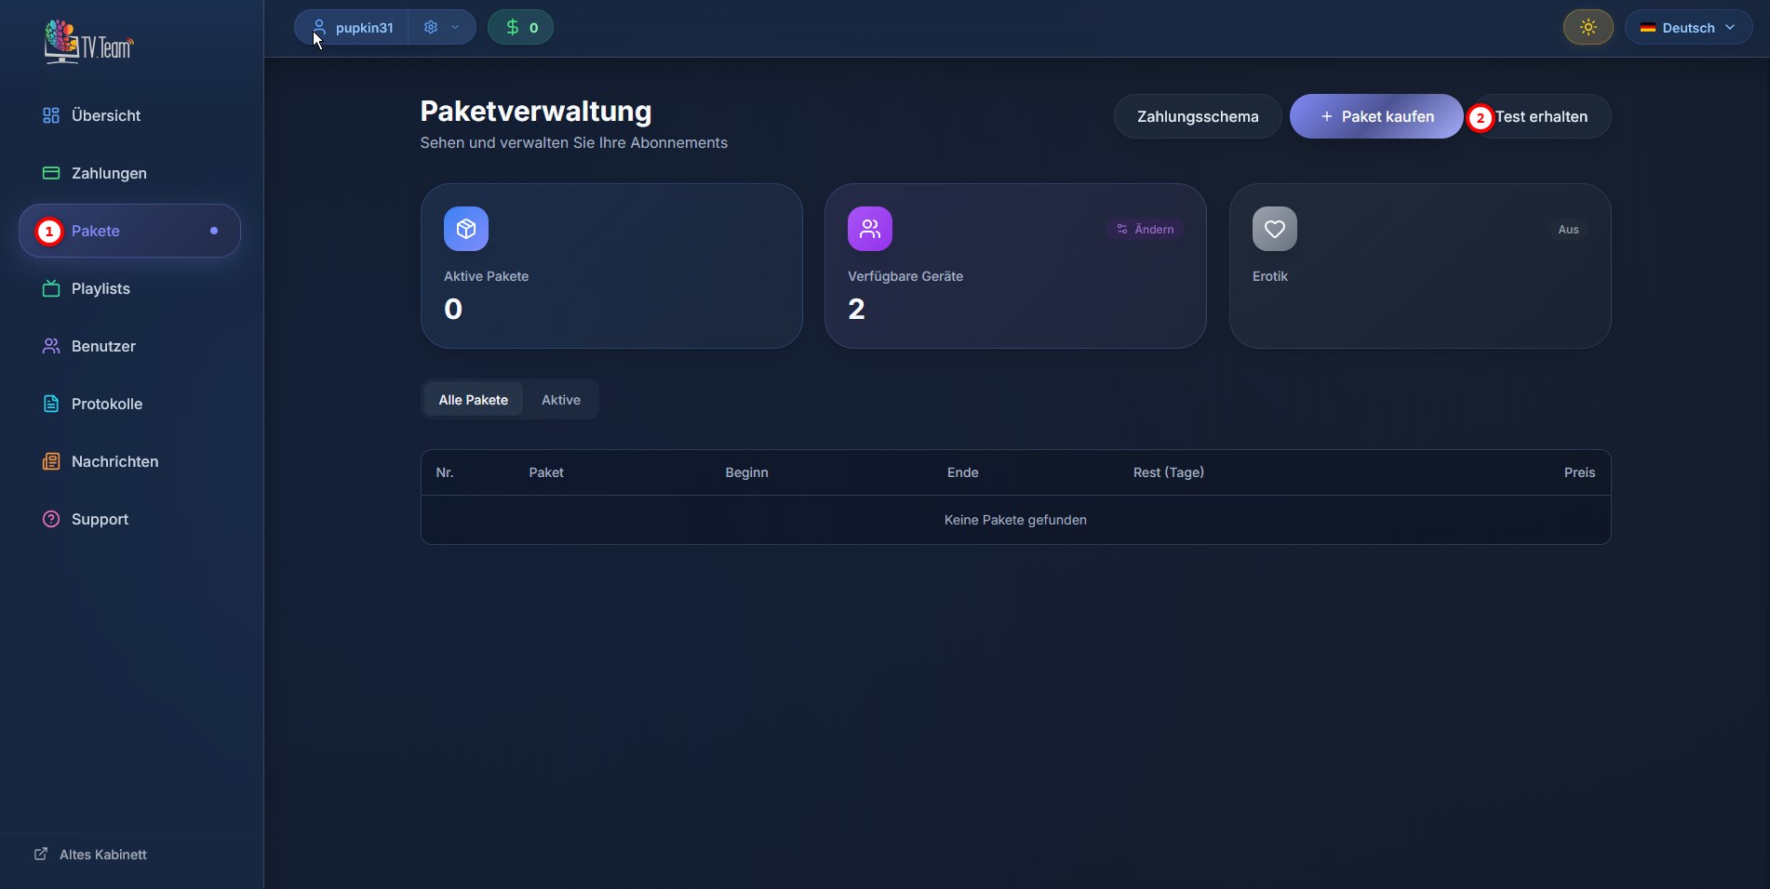The height and width of the screenshot is (889, 1770).
Task: Click the blue package cube icon
Action: click(465, 229)
